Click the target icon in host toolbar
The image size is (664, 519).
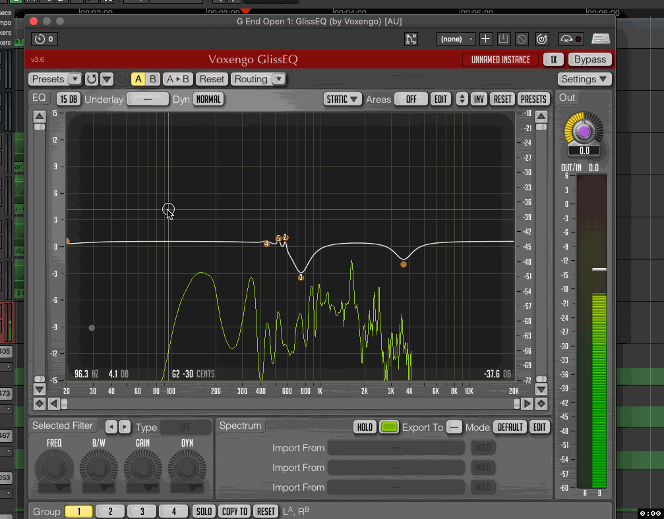pyautogui.click(x=542, y=39)
